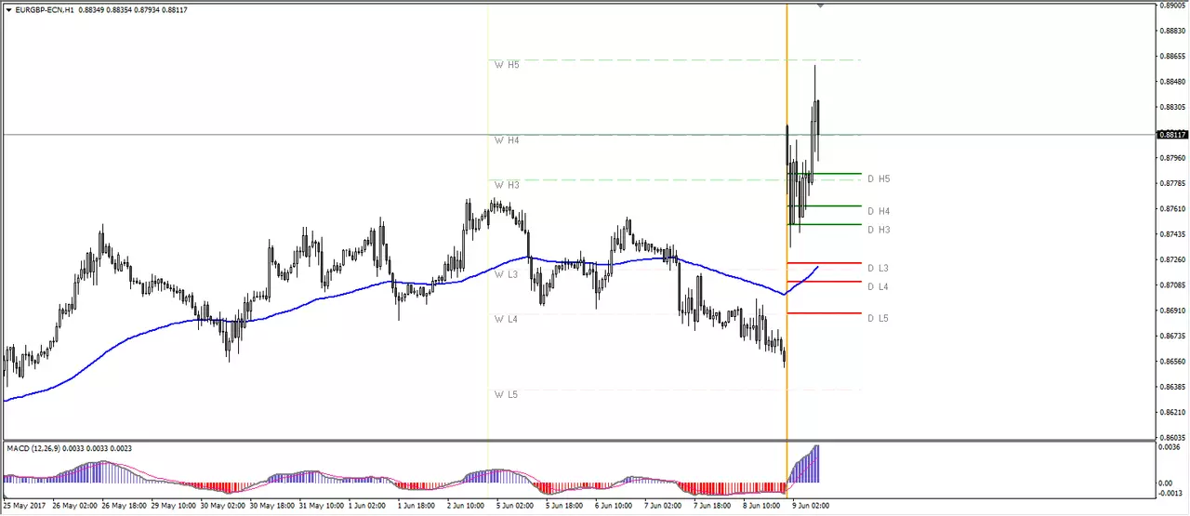
Task: Click the 30 May 02:00 time label
Action: coord(224,506)
